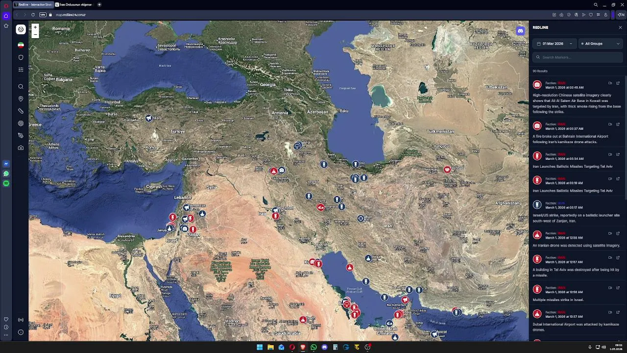Close the Redline side panel
627x353 pixels.
point(620,27)
